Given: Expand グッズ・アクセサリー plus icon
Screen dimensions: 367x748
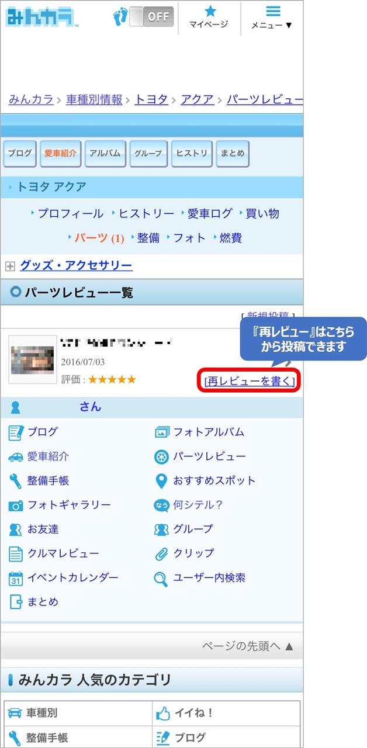Looking at the screenshot, I should coord(10,266).
